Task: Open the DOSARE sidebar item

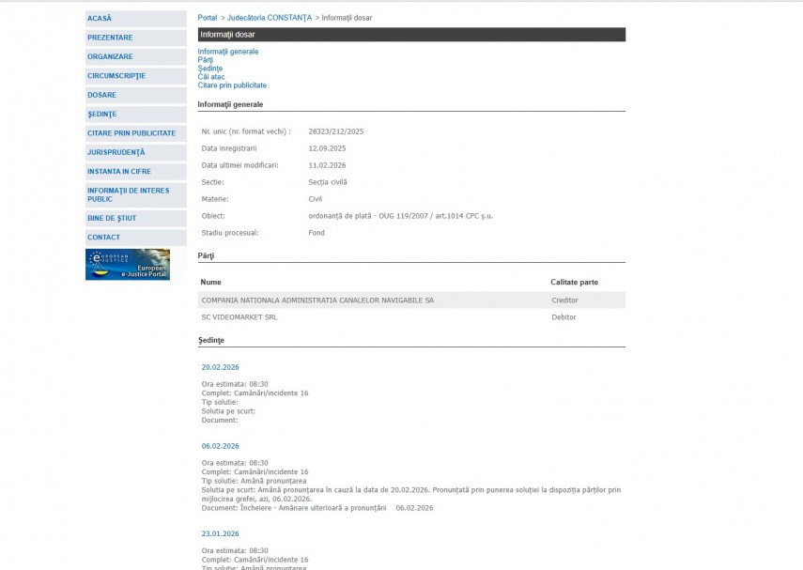Action: (x=102, y=95)
